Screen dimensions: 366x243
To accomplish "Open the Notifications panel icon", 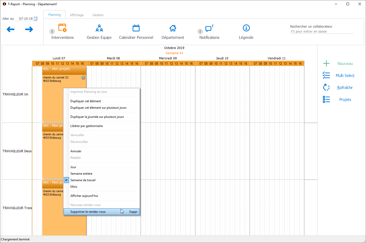I will [x=209, y=28].
